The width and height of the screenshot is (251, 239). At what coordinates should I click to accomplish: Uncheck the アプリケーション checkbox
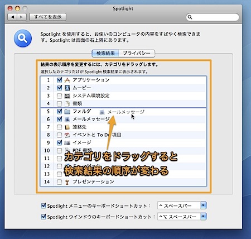59,80
